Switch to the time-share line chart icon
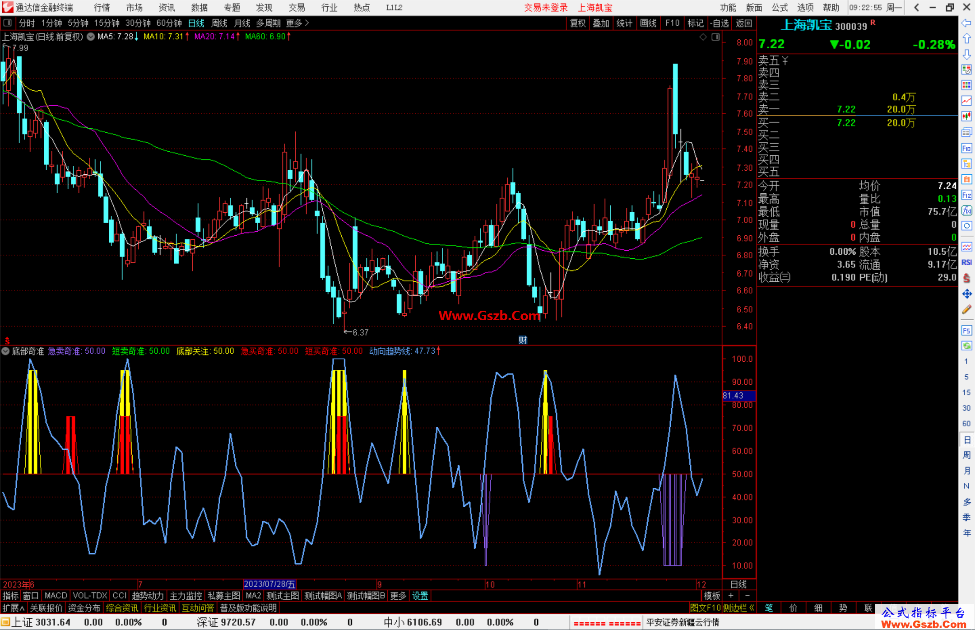The width and height of the screenshot is (975, 630). 966,101
